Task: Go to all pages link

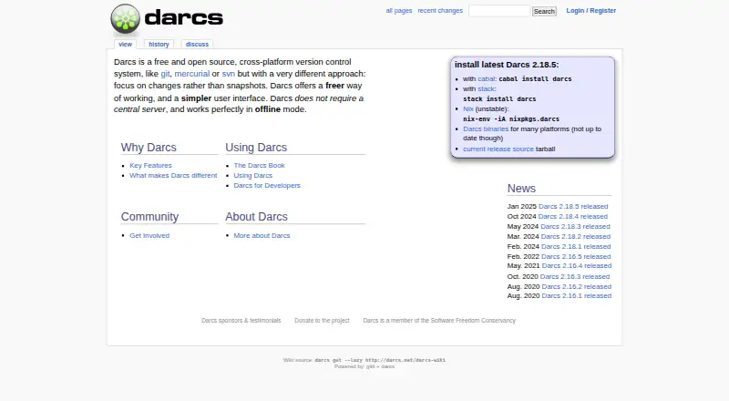Action: point(399,11)
